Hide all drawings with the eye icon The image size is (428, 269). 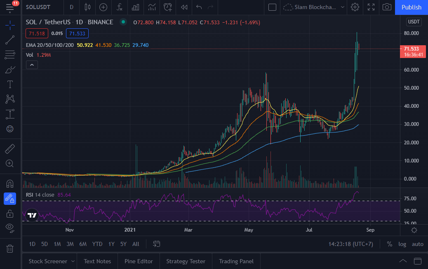pyautogui.click(x=10, y=228)
